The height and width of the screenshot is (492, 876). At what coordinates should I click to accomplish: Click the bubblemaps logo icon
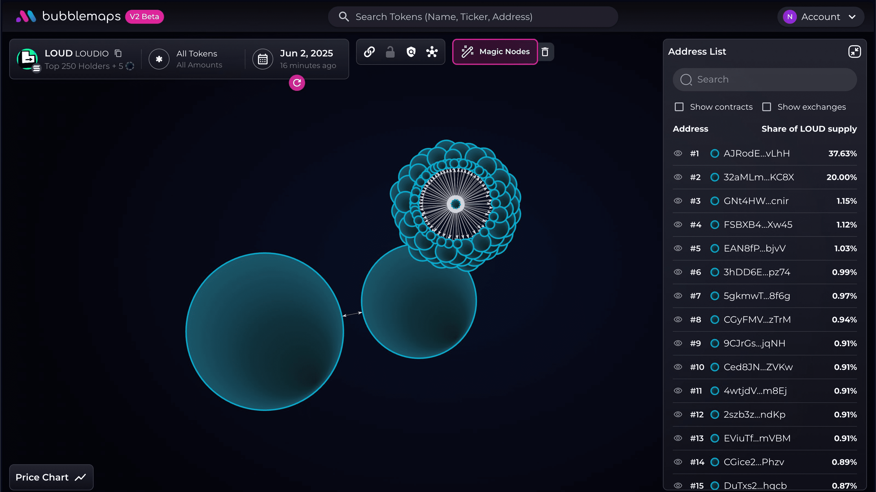(26, 16)
